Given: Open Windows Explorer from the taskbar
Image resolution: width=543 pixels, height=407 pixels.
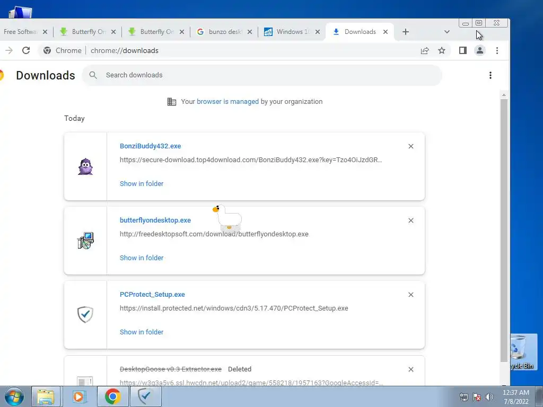Looking at the screenshot, I should pos(46,396).
